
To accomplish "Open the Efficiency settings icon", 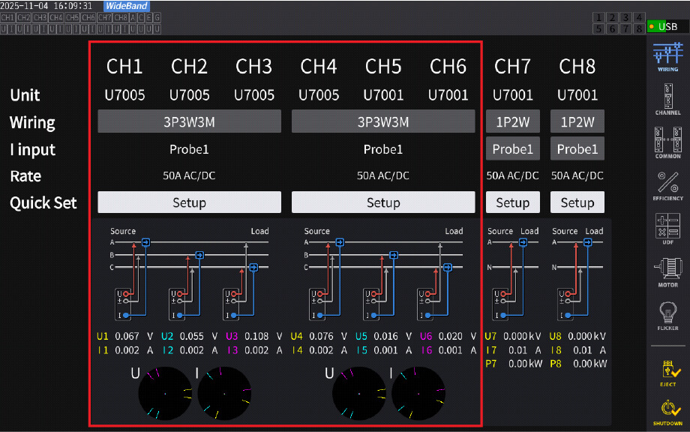I will 667,185.
